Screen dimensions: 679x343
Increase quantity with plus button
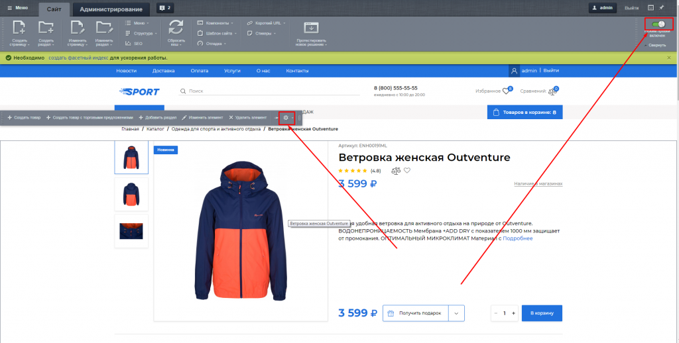click(x=514, y=313)
